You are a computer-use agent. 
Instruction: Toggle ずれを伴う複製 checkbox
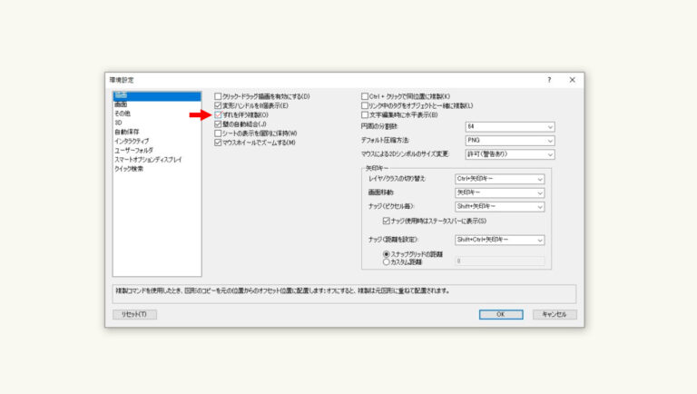[218, 115]
